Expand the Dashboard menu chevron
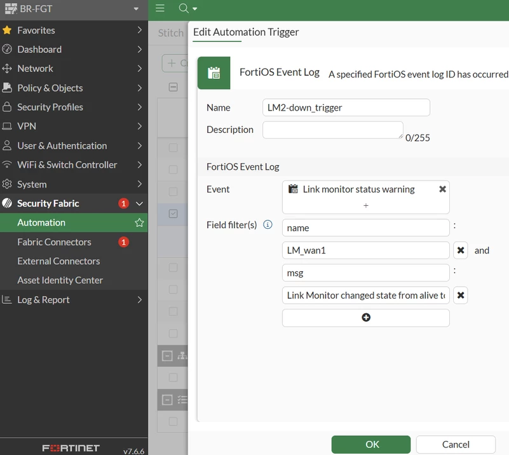 point(140,50)
